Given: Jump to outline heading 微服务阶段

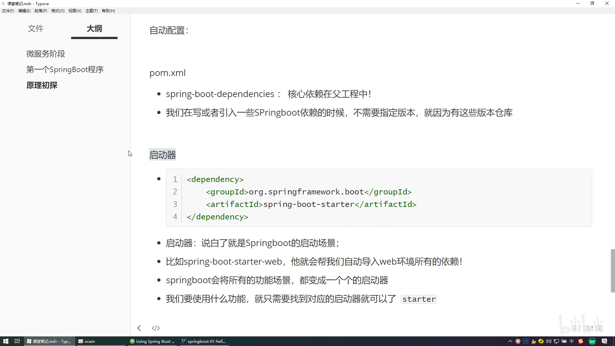Looking at the screenshot, I should pyautogui.click(x=46, y=54).
